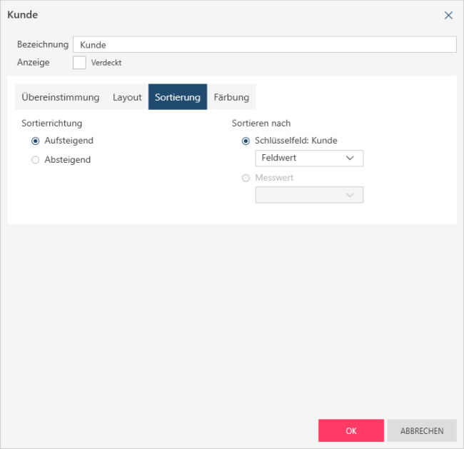Select the Sortierung tab
The width and height of the screenshot is (464, 449).
coord(178,97)
